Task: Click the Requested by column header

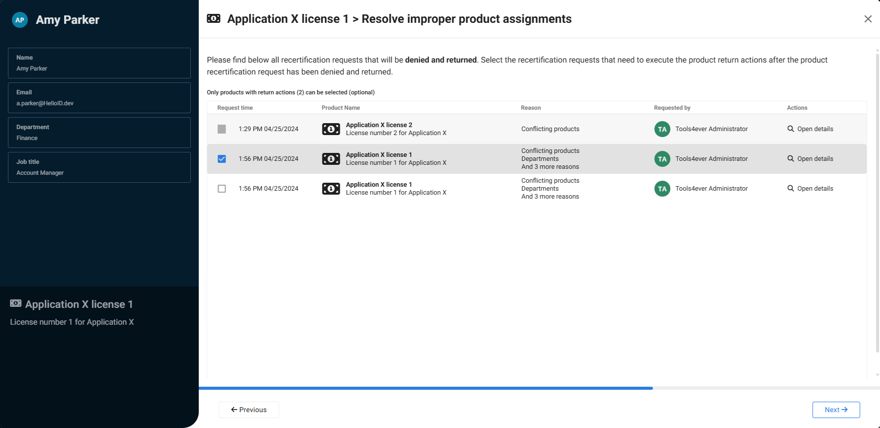Action: pos(672,108)
